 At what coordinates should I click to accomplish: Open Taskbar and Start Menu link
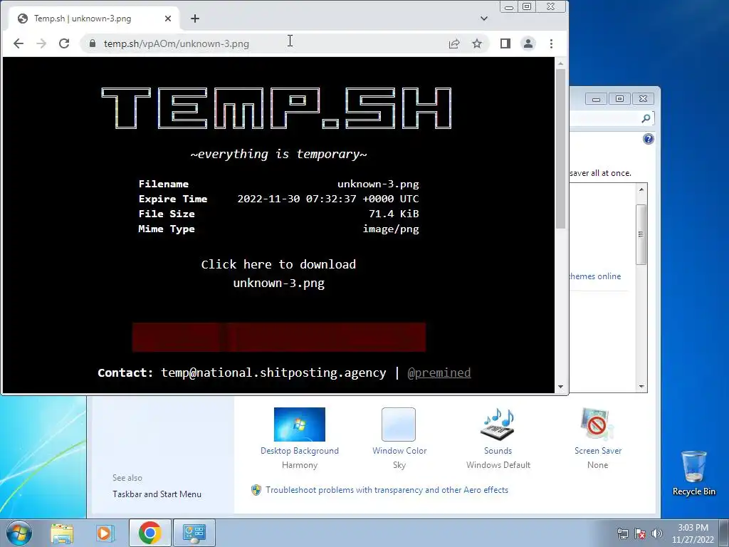(157, 494)
